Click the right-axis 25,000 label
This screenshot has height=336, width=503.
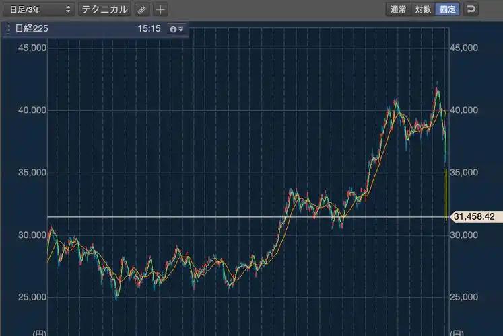(464, 297)
